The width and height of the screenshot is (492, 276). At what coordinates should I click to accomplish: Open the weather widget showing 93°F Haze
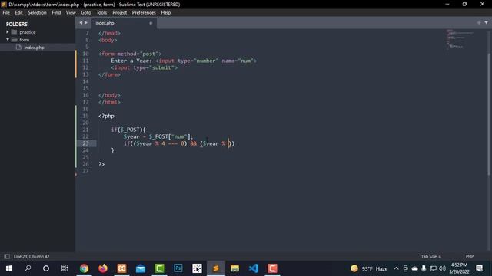(369, 268)
